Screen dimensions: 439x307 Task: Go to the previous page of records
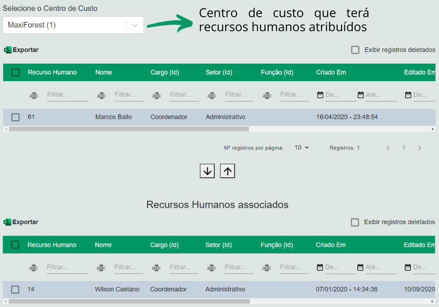click(x=388, y=148)
